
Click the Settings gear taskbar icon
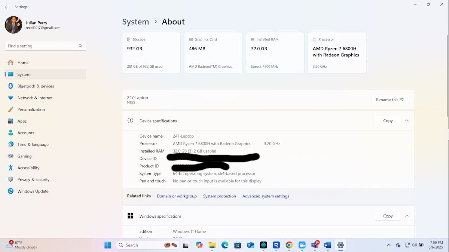(x=340, y=245)
